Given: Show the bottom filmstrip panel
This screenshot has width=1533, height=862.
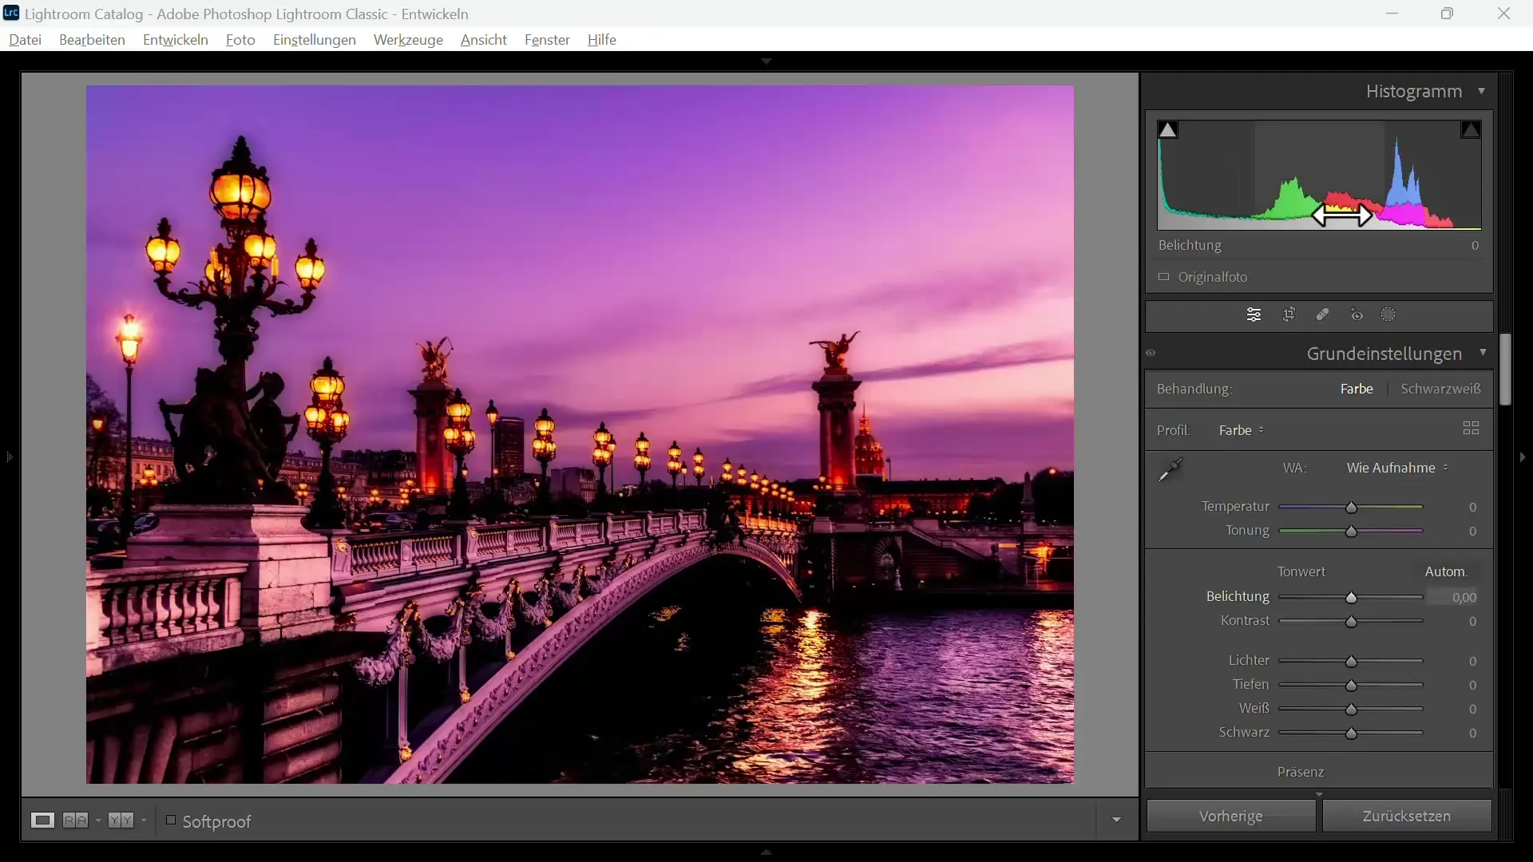Looking at the screenshot, I should 766,852.
